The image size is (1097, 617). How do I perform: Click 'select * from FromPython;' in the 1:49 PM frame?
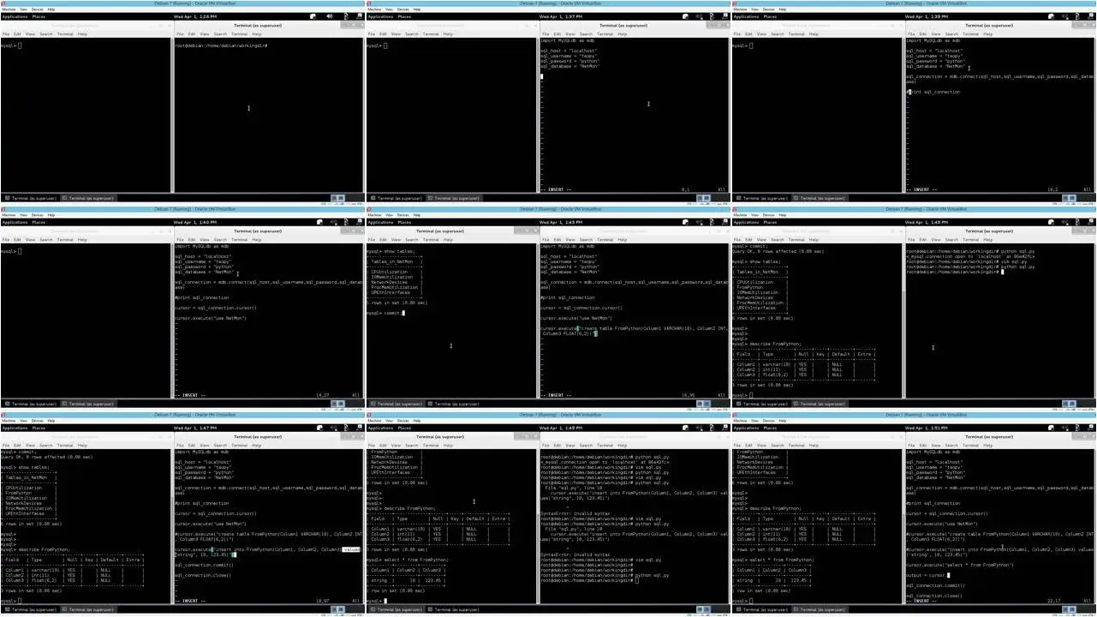pyautogui.click(x=416, y=560)
